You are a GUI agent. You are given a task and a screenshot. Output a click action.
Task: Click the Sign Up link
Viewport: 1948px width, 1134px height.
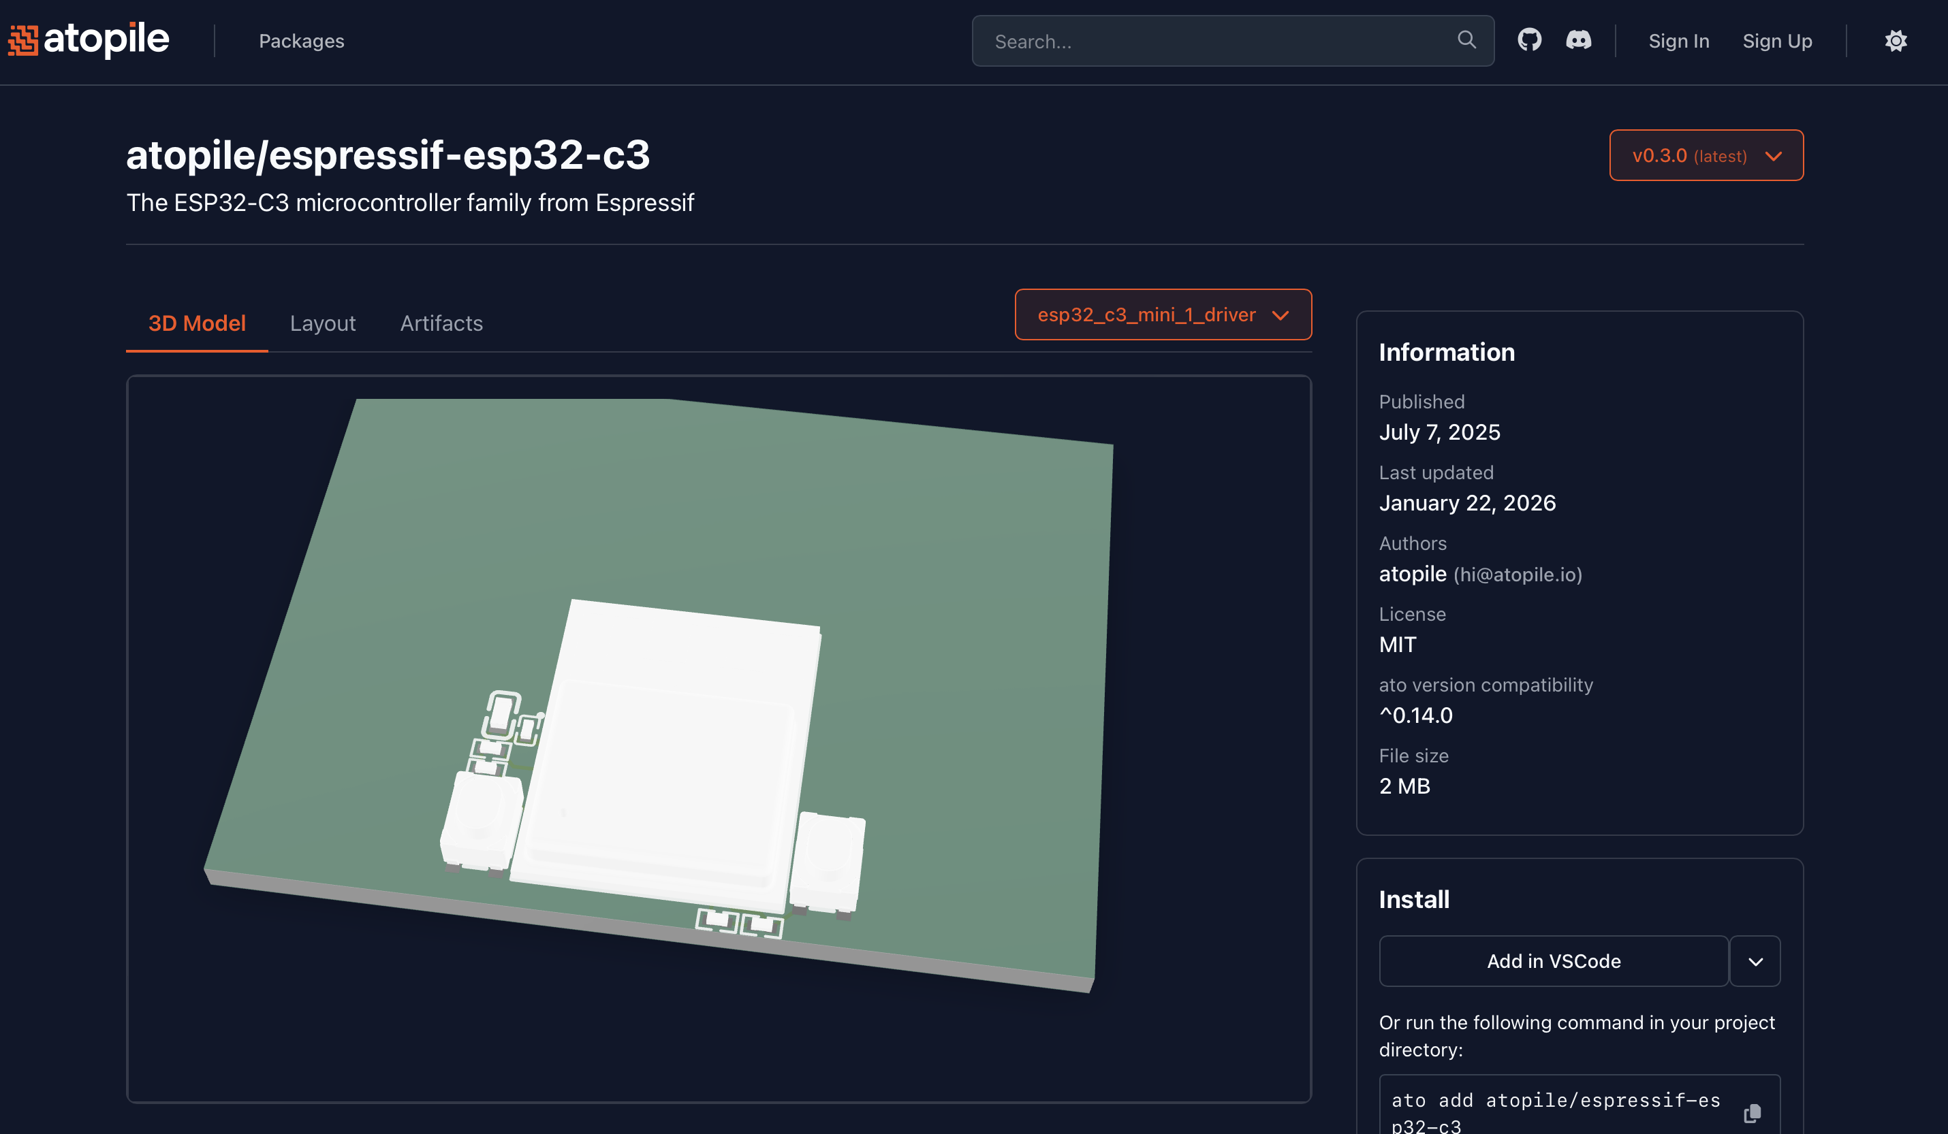1777,40
